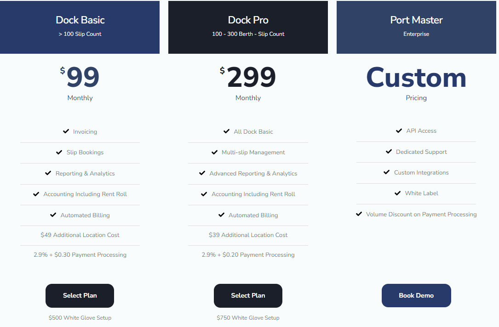Click the checkmark next to Custom Integrations
The width and height of the screenshot is (499, 327).
point(387,172)
